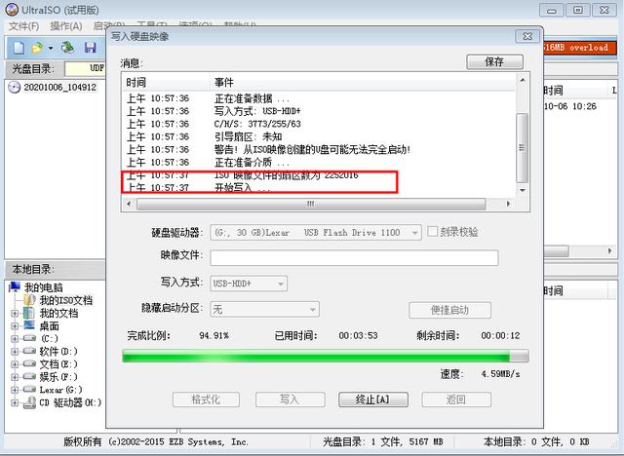The image size is (624, 456).
Task: Click the Save floppy toolbar icon
Action: tap(91, 48)
